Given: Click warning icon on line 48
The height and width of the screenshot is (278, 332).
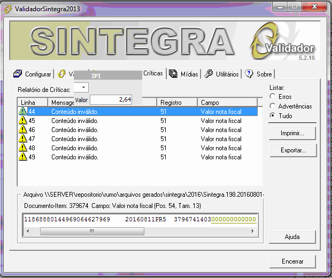Looking at the screenshot, I should tap(22, 148).
